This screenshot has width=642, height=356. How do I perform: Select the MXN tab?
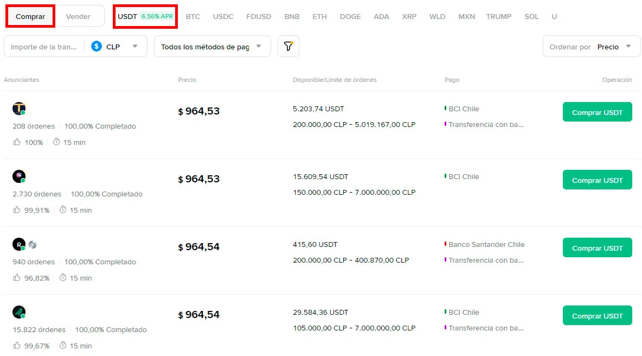(x=467, y=16)
